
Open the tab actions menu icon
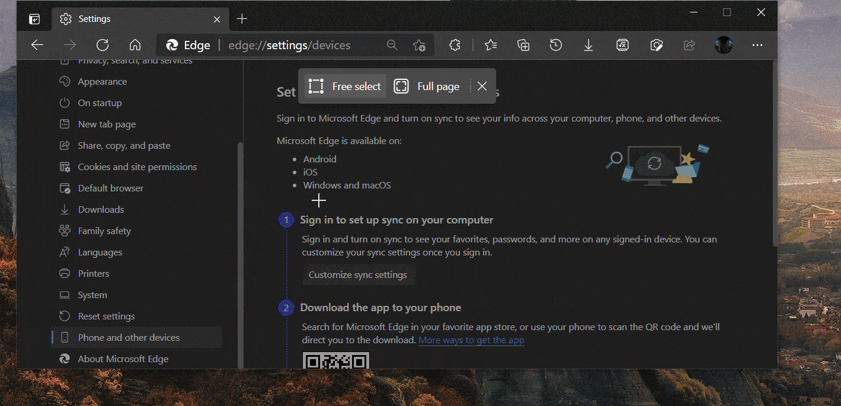(34, 19)
